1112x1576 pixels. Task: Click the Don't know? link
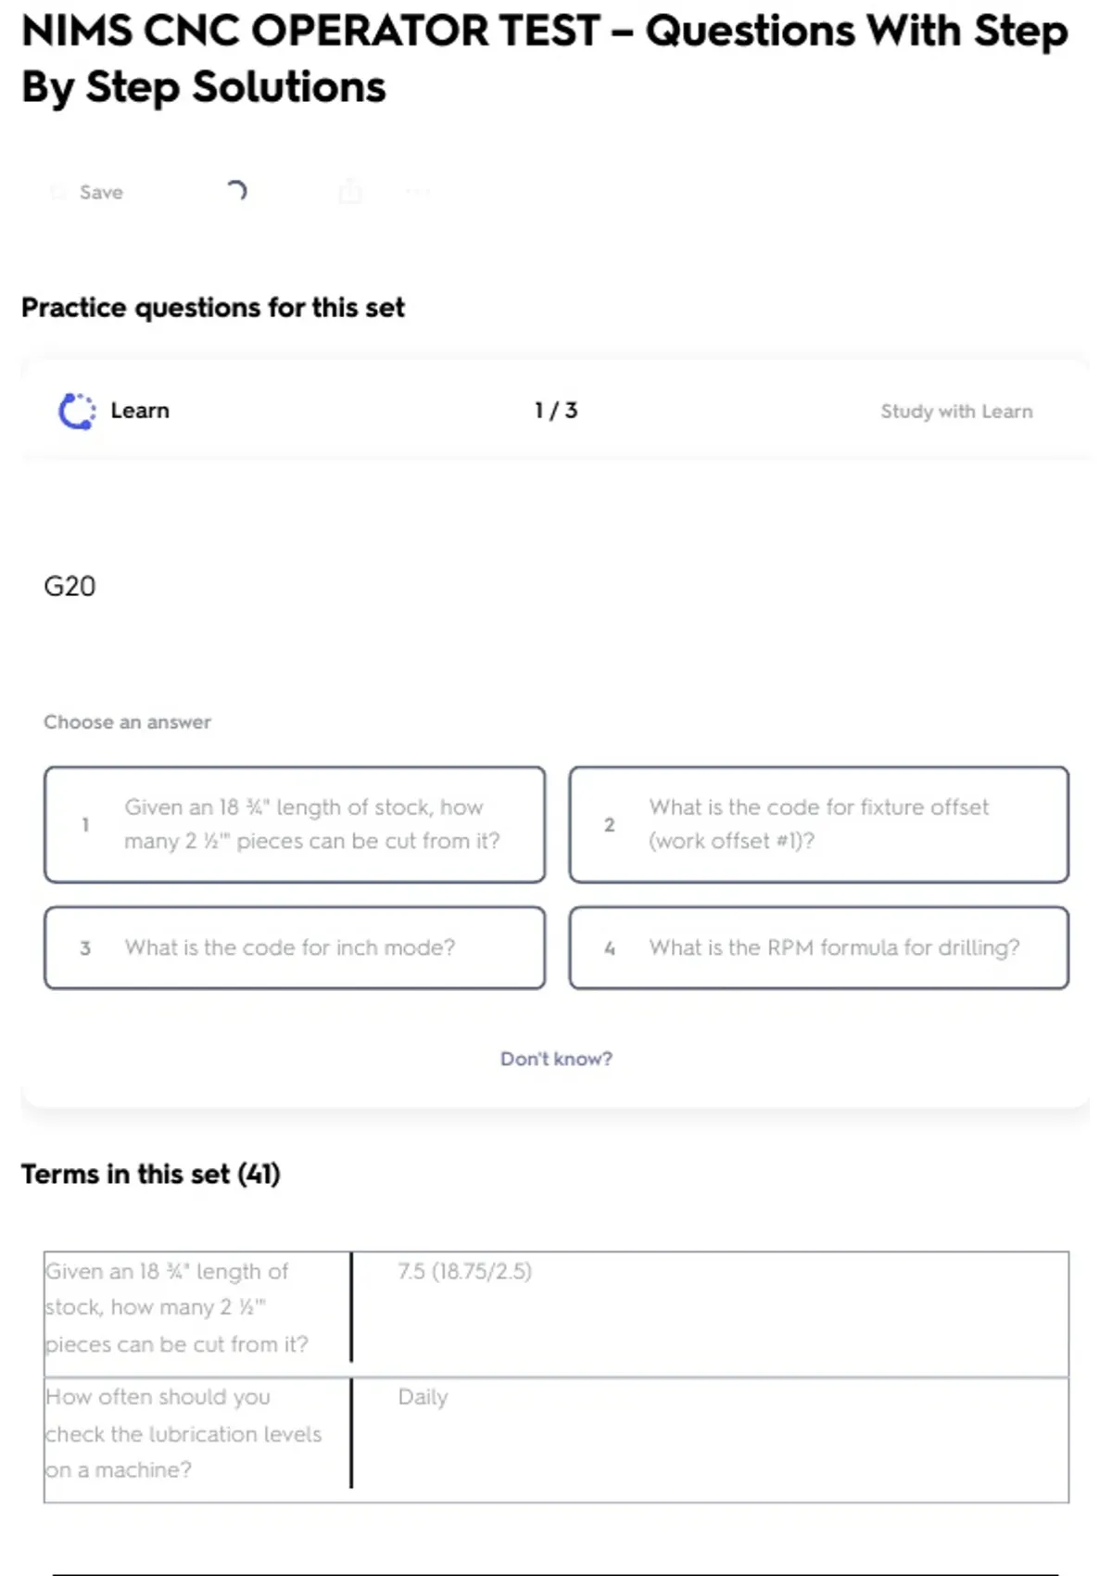(x=556, y=1059)
